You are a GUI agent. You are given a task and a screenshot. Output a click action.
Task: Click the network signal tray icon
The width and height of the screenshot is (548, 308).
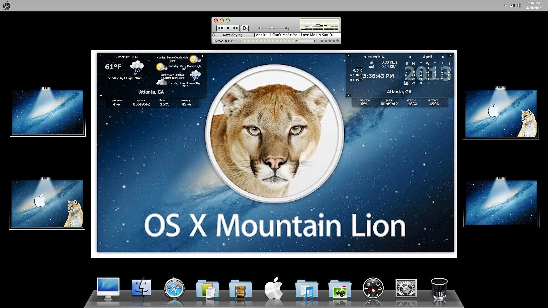click(x=512, y=5)
